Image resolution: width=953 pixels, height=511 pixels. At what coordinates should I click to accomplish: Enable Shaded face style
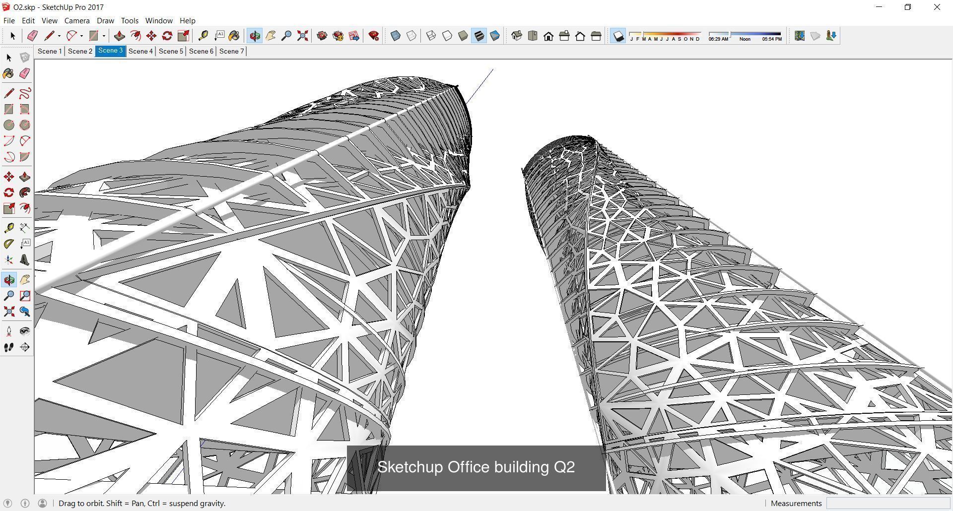[x=463, y=36]
